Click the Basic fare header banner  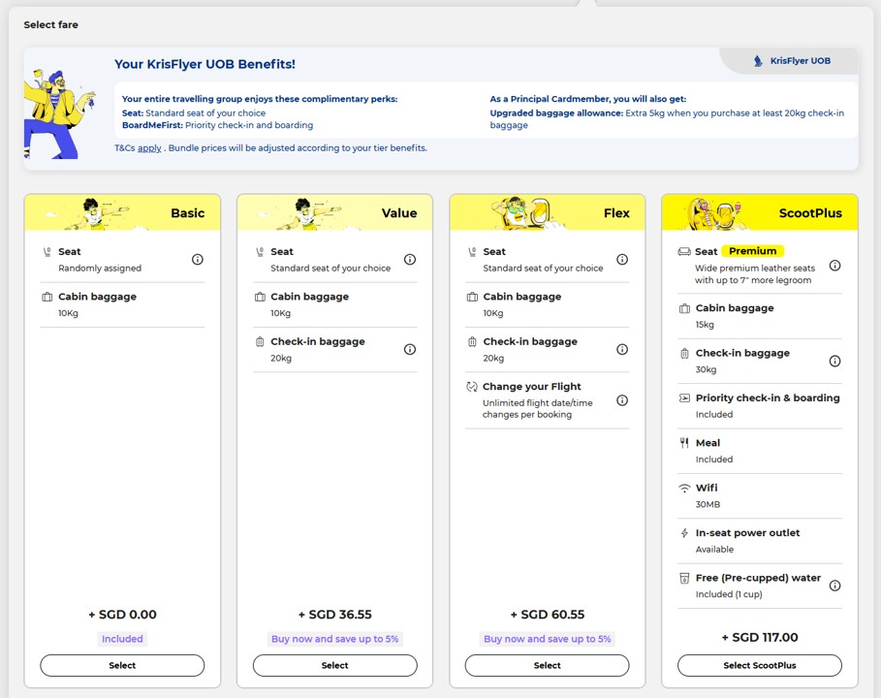122,213
